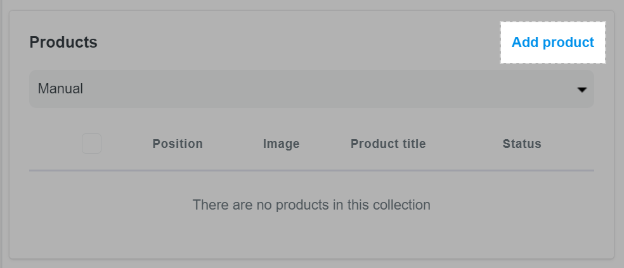Check the box to select all products
Viewport: 624px width, 268px height.
pyautogui.click(x=91, y=144)
